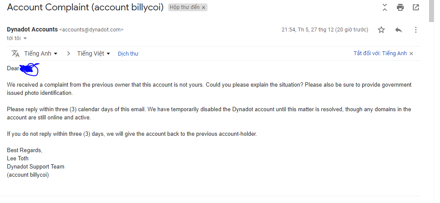
Task: Star the Dynadot Accounts message
Action: point(381,30)
